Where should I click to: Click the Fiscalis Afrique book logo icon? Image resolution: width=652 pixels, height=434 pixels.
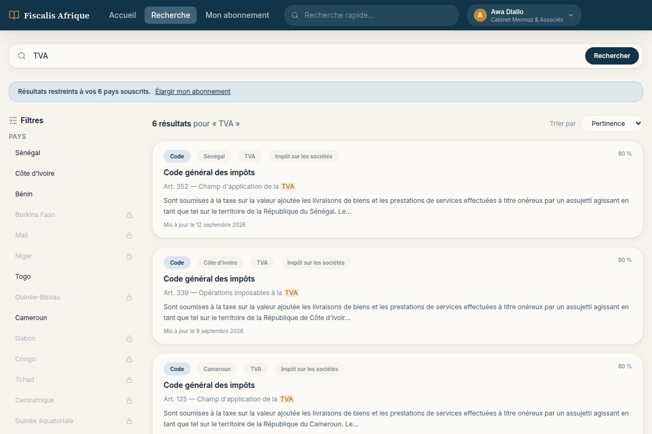pos(14,15)
